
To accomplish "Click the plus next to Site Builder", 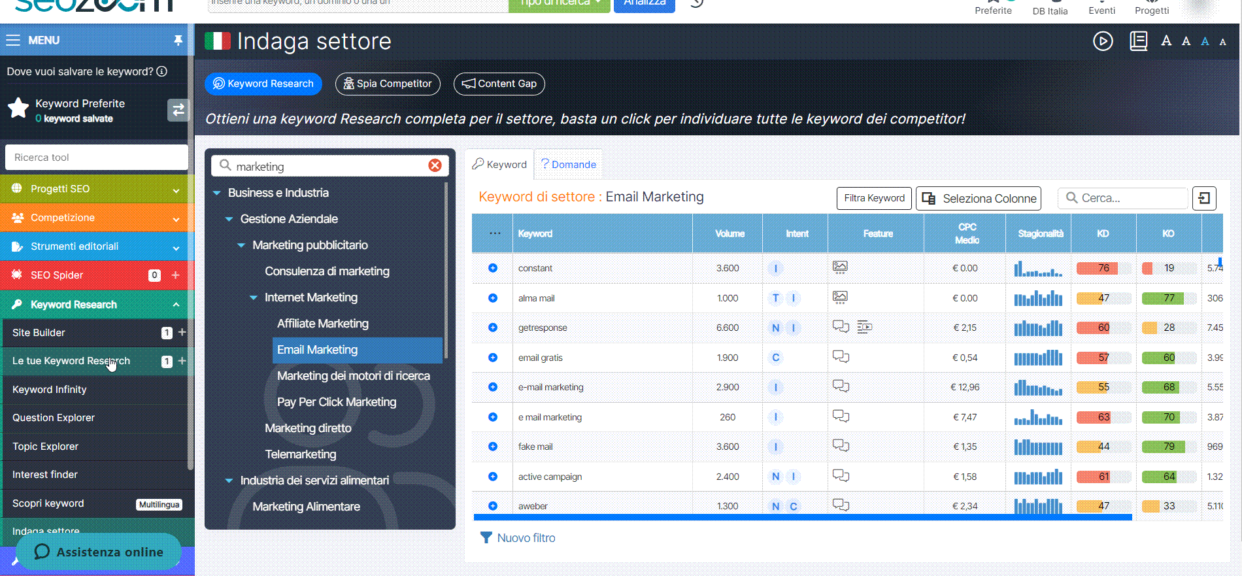I will coord(182,332).
